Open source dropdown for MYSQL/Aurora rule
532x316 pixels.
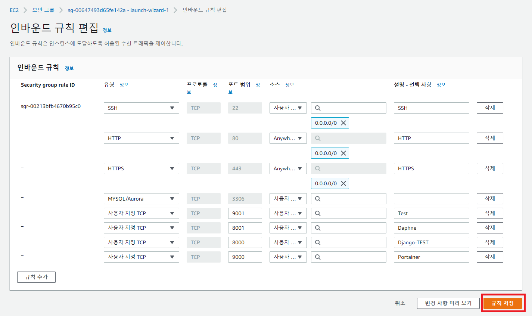[x=288, y=199]
